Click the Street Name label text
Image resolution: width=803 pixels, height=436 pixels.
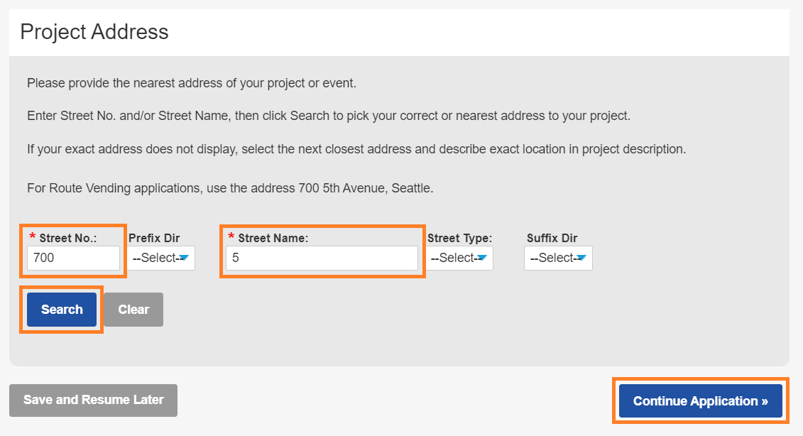273,239
